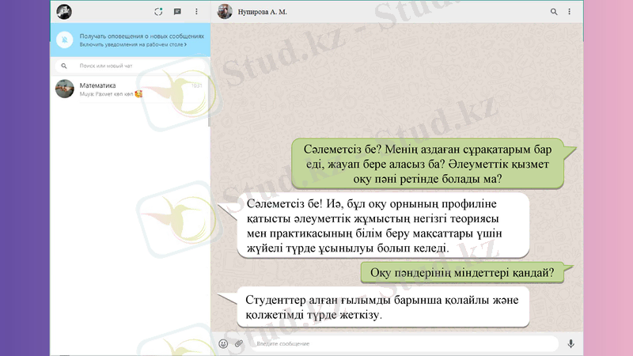
Task: Open your own profile avatar
Action: (x=64, y=12)
